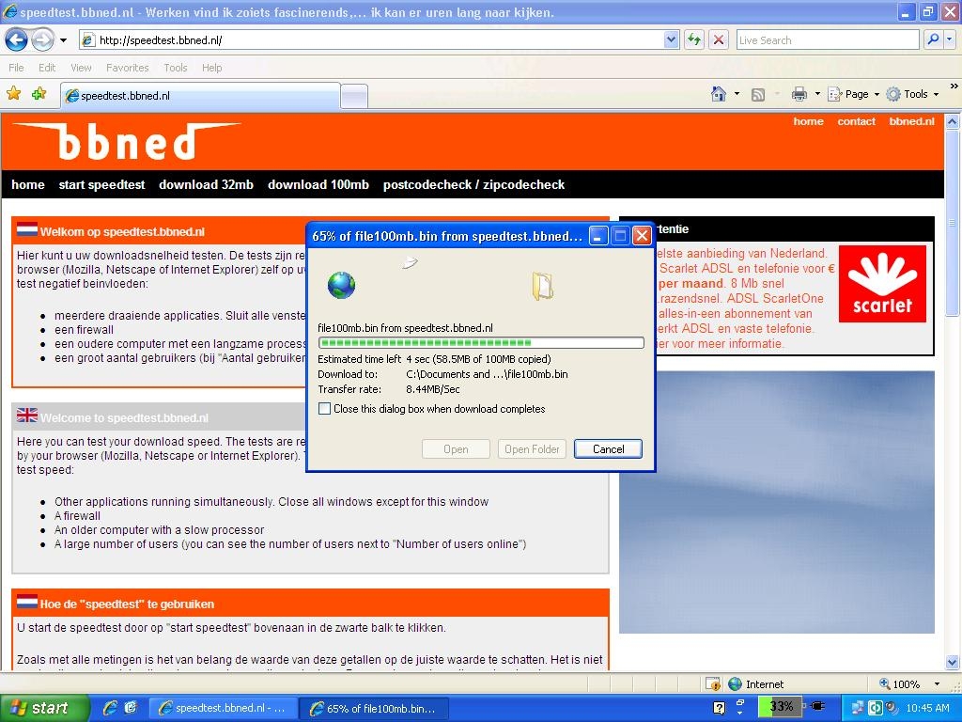Viewport: 962px width, 722px height.
Task: Switch to 65% of file100mb.bin taskbar button
Action: click(x=376, y=709)
